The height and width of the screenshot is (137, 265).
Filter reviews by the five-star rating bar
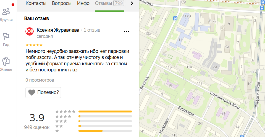[x=105, y=112]
